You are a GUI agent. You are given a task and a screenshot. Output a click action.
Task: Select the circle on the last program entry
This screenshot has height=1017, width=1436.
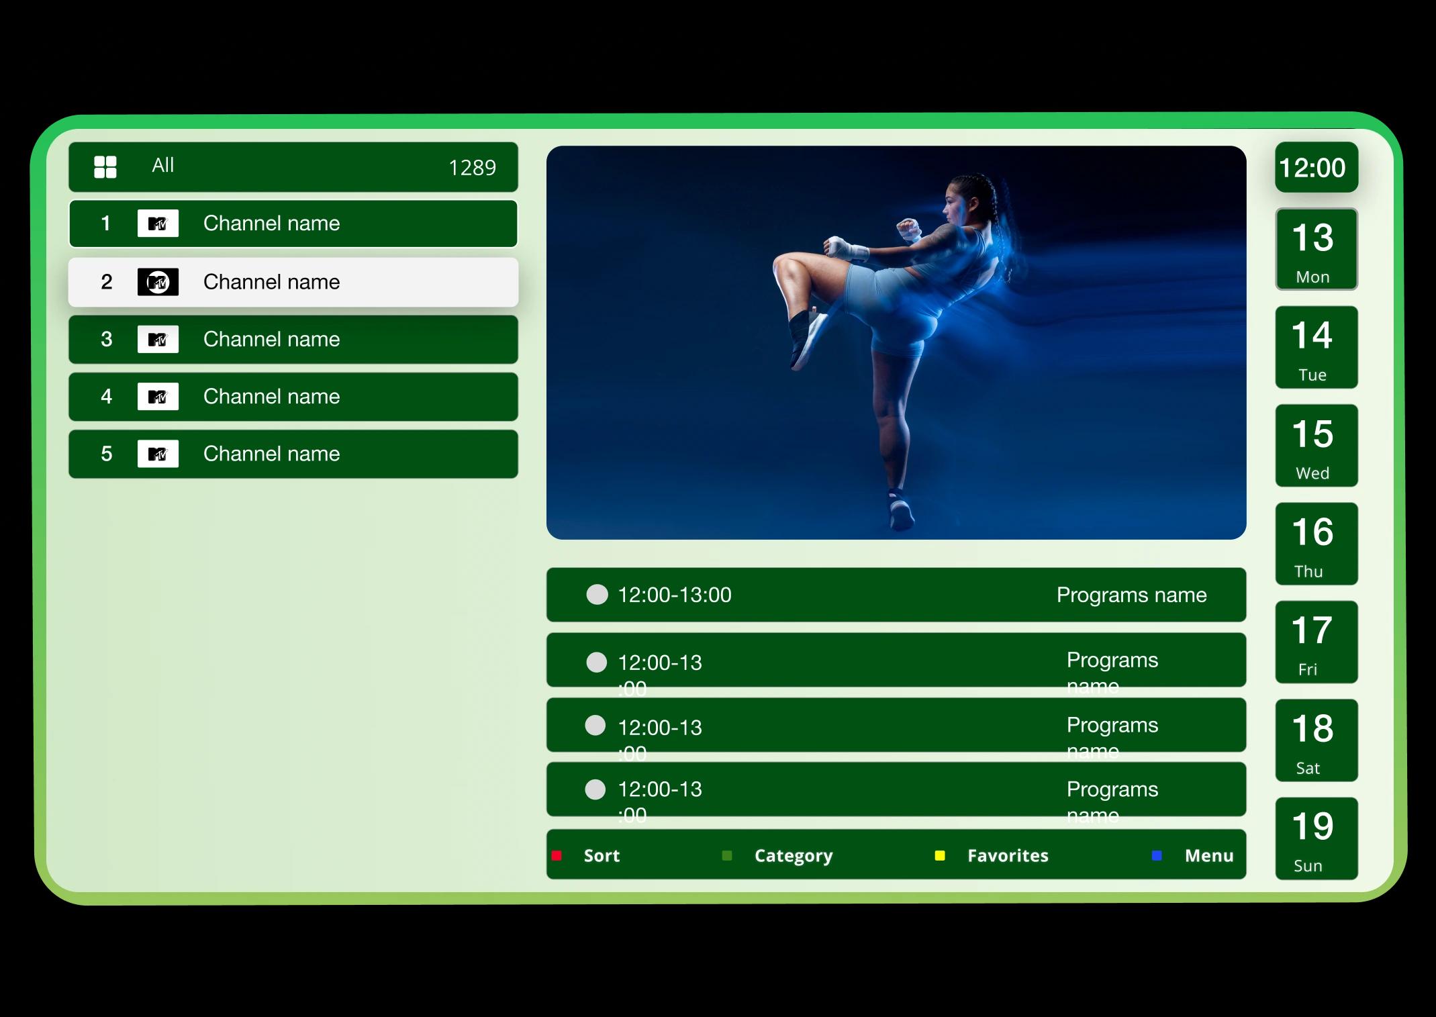point(595,790)
